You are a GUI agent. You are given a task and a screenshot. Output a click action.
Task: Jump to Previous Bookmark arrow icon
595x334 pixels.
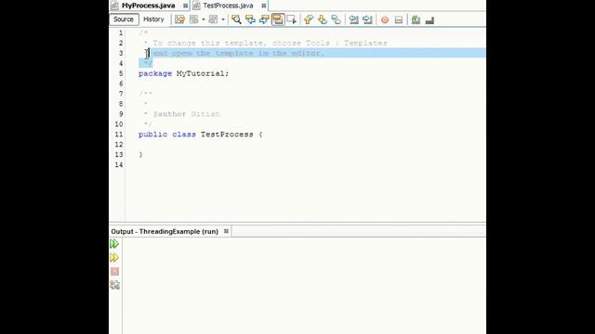click(x=309, y=19)
